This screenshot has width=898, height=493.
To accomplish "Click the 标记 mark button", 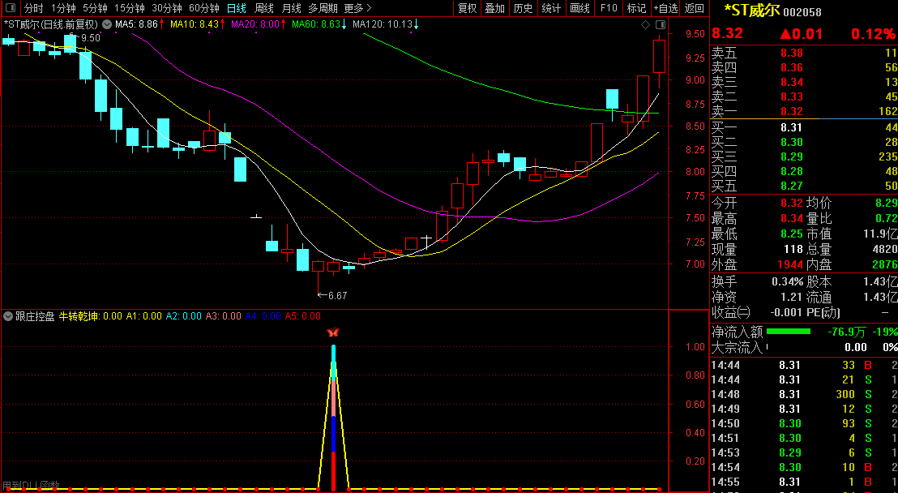I will pyautogui.click(x=636, y=8).
